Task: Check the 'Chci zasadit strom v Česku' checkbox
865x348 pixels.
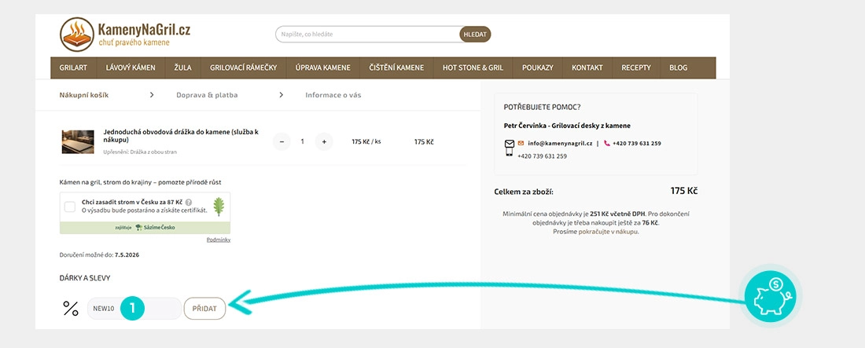Action: (x=70, y=207)
